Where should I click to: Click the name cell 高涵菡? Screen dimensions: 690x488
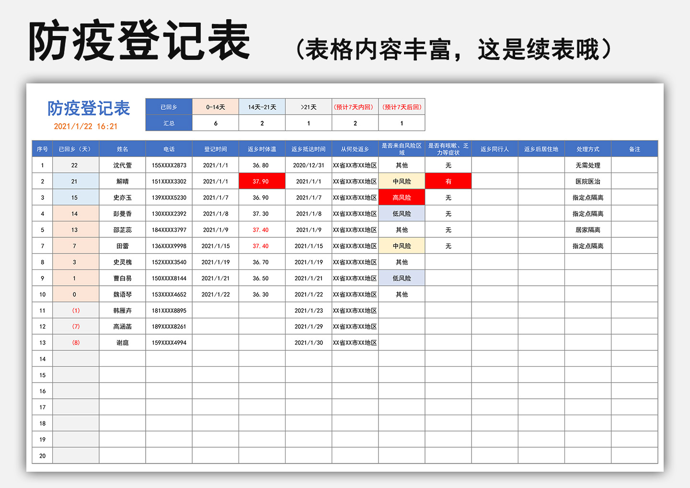tap(122, 326)
